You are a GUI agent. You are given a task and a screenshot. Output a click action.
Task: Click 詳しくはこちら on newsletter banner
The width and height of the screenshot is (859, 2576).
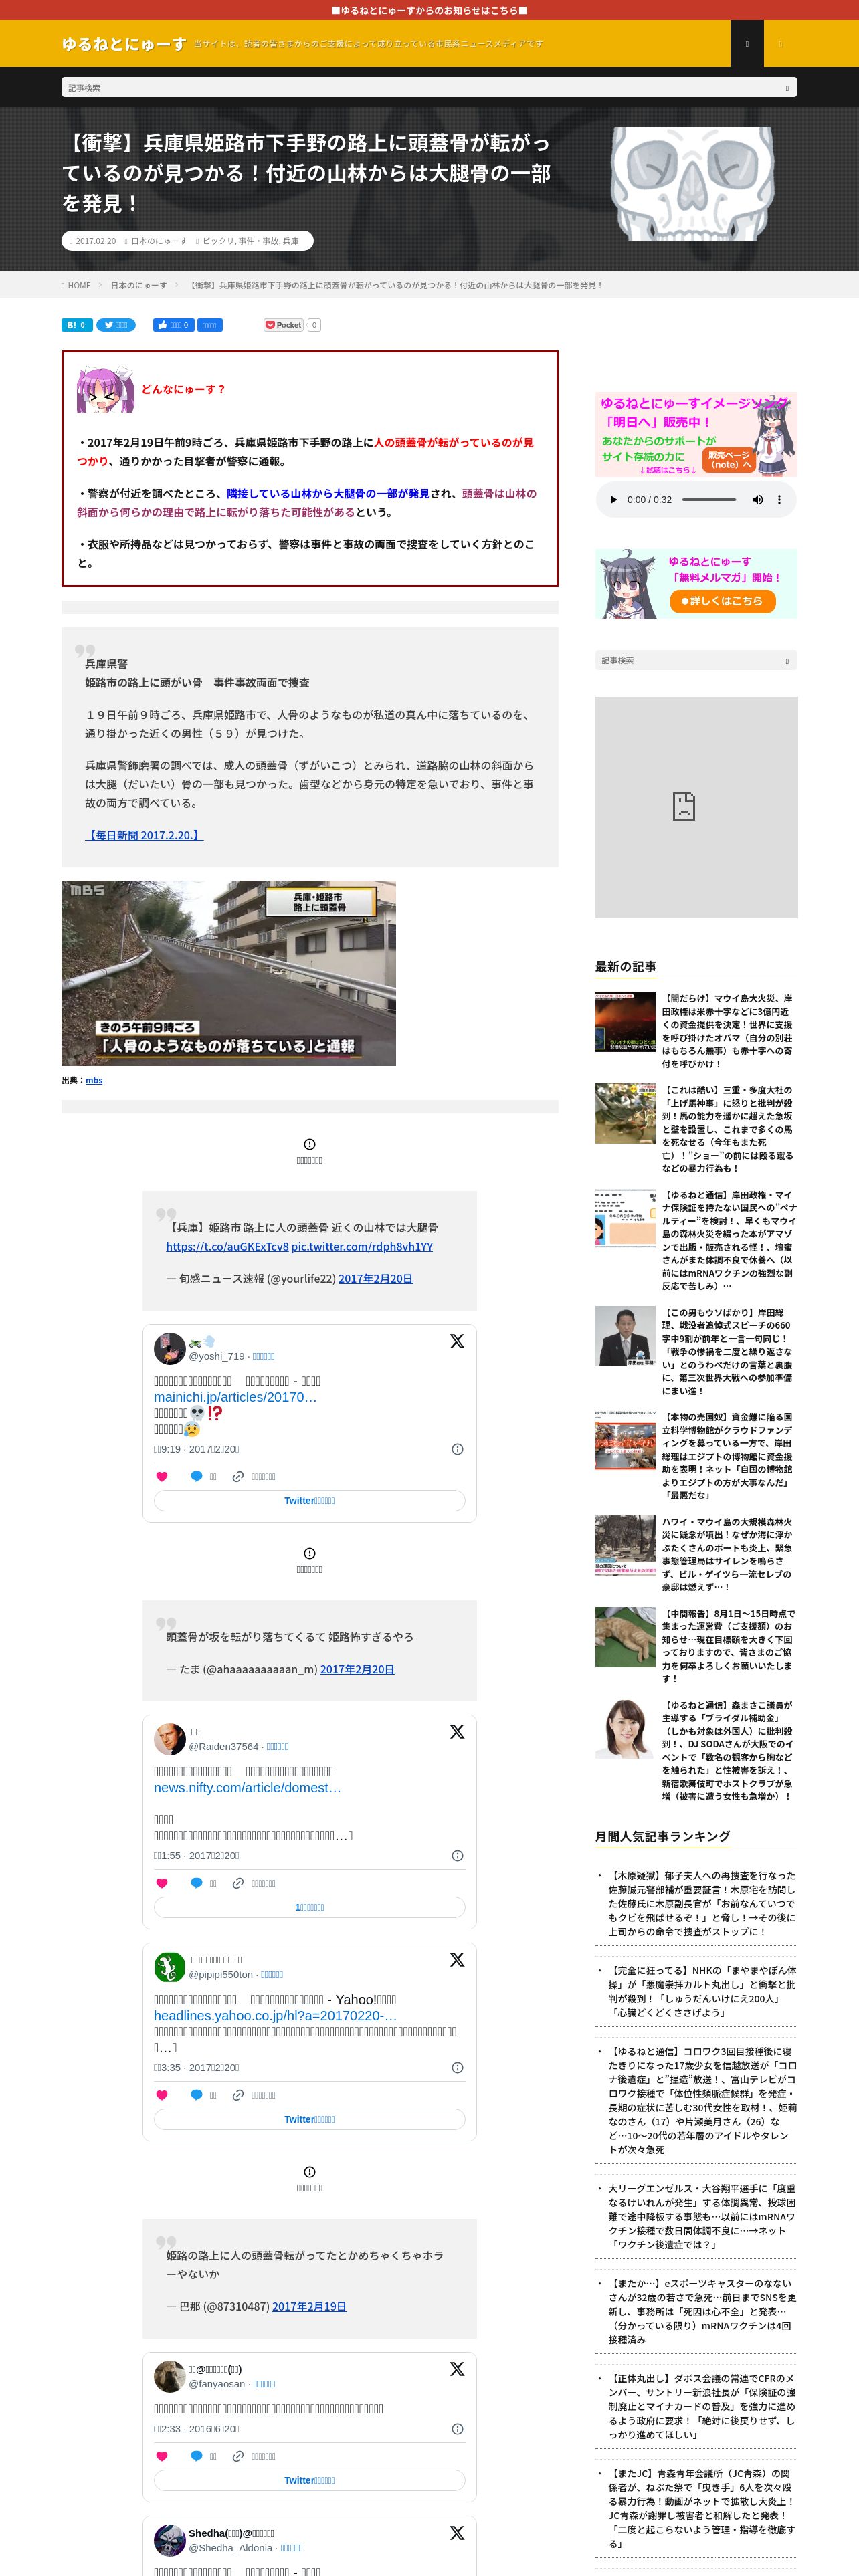[722, 601]
